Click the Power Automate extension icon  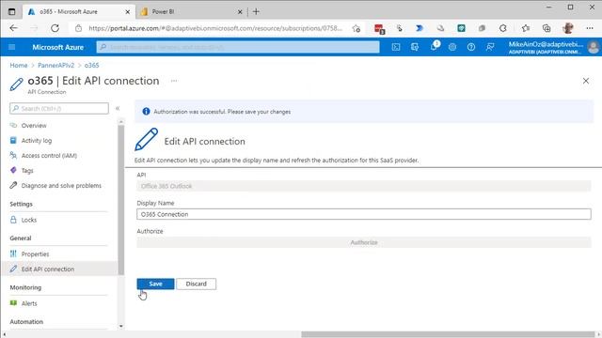[420, 28]
